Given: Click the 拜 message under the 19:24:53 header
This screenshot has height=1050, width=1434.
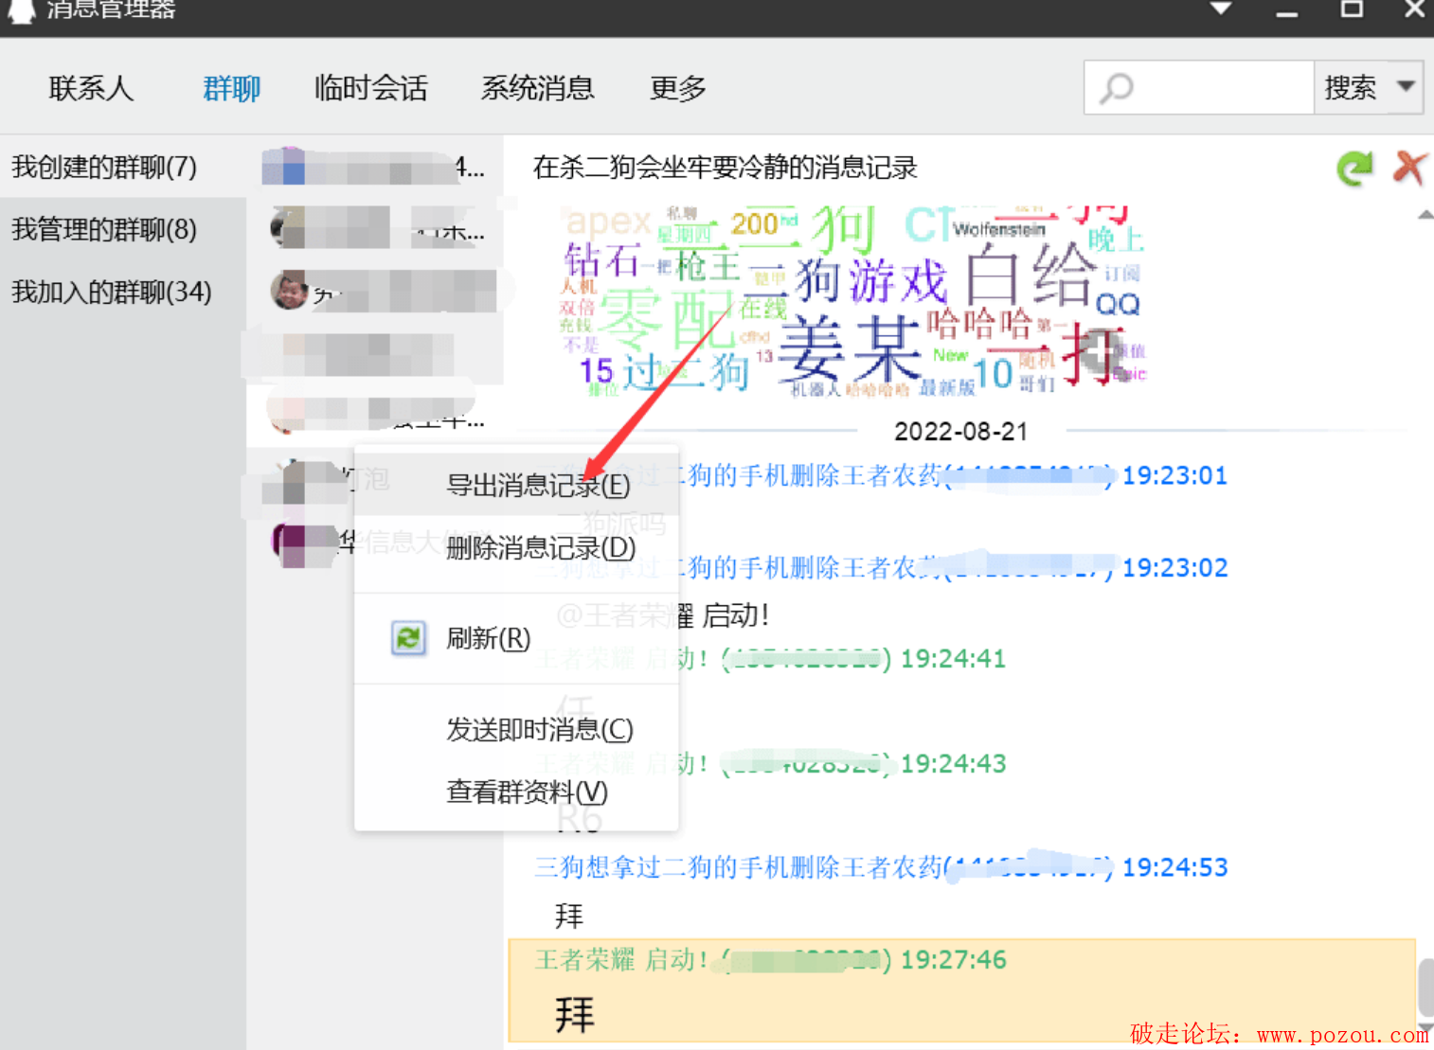Looking at the screenshot, I should [569, 916].
